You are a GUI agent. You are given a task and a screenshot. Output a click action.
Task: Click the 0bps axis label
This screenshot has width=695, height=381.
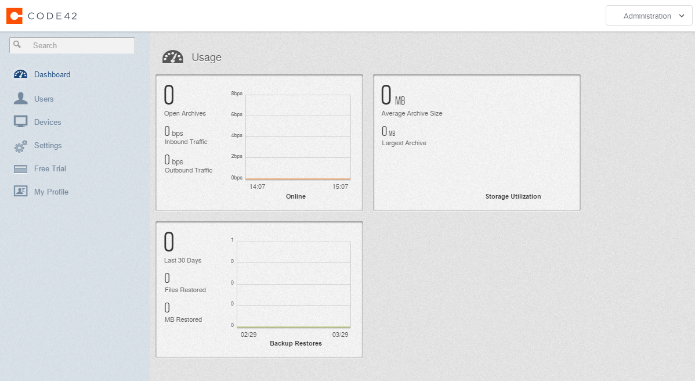coord(237,177)
